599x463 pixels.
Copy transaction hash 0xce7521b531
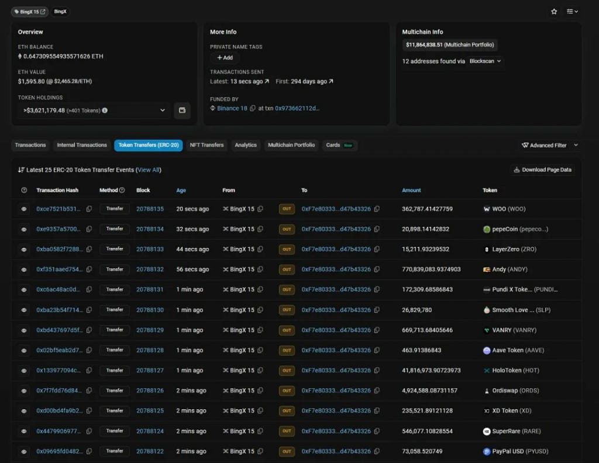pos(89,209)
